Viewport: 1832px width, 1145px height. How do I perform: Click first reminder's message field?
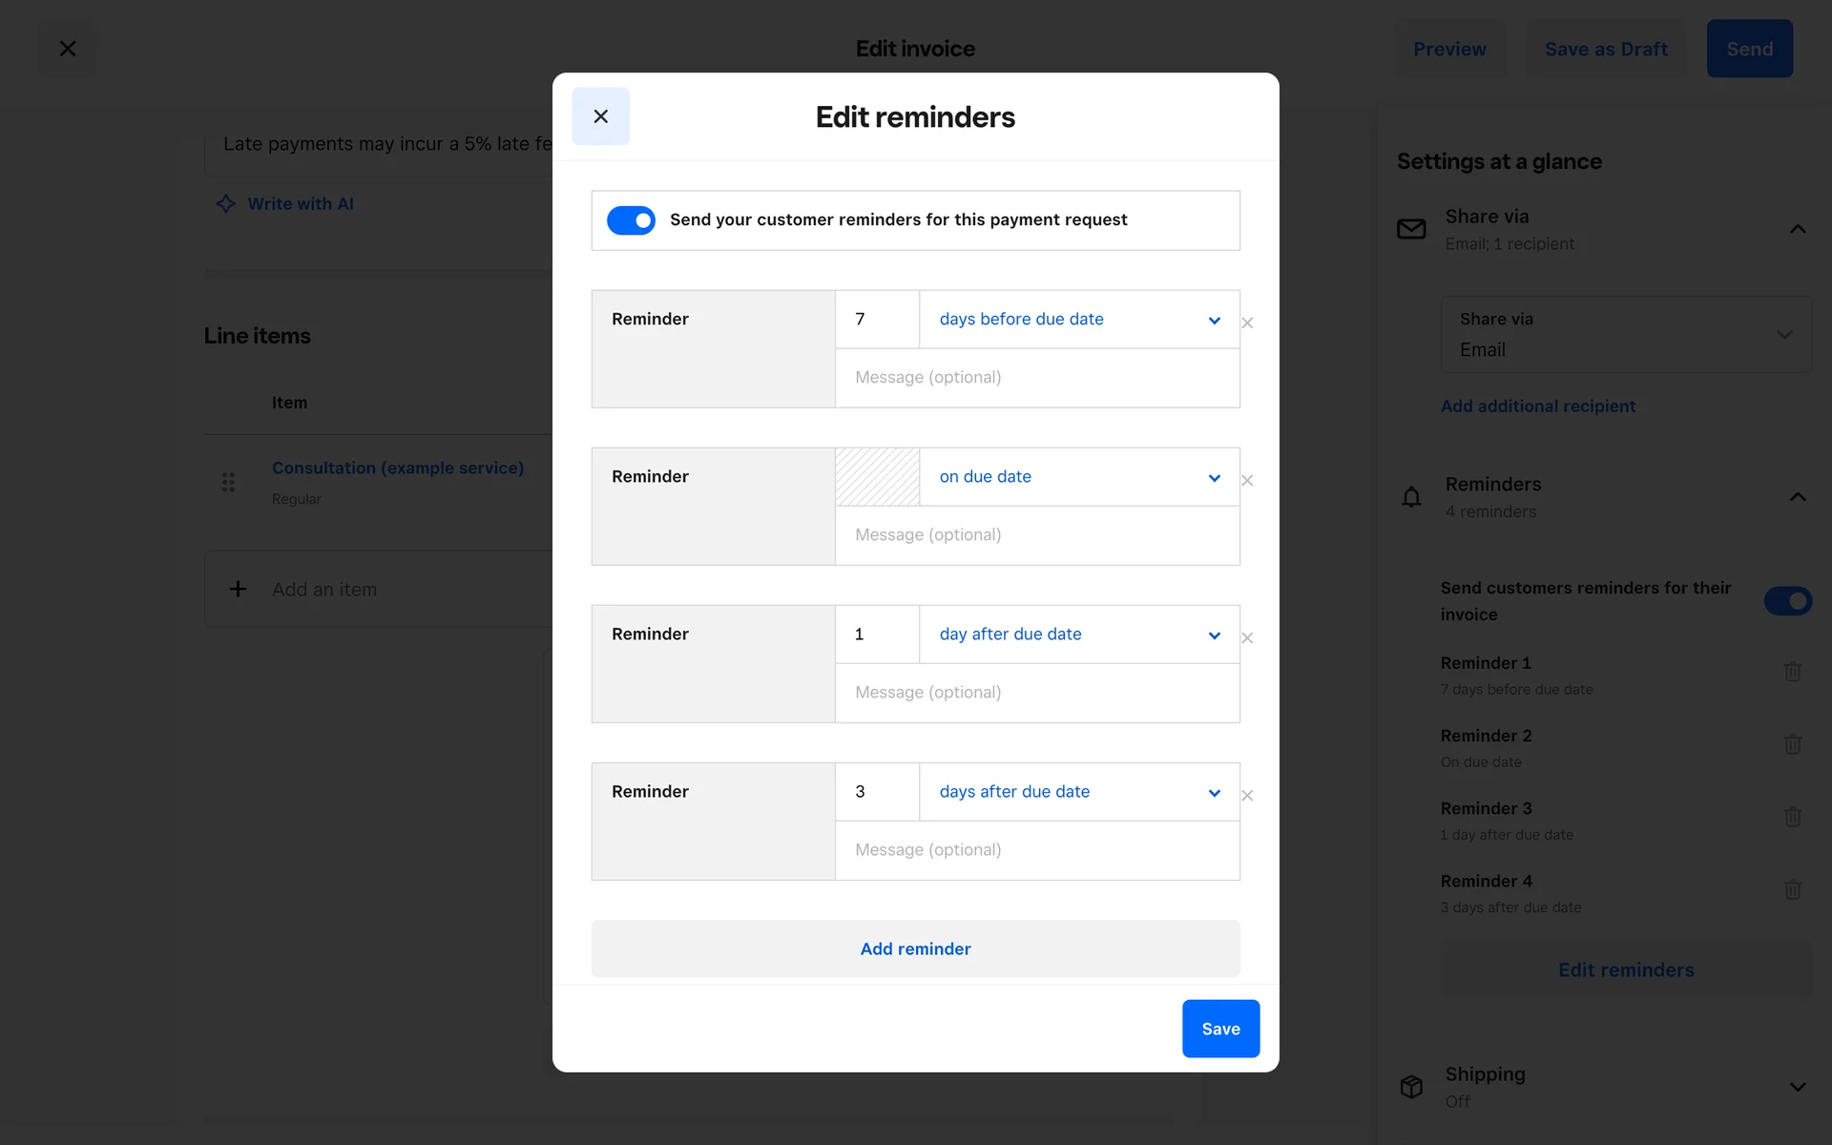pos(1036,378)
